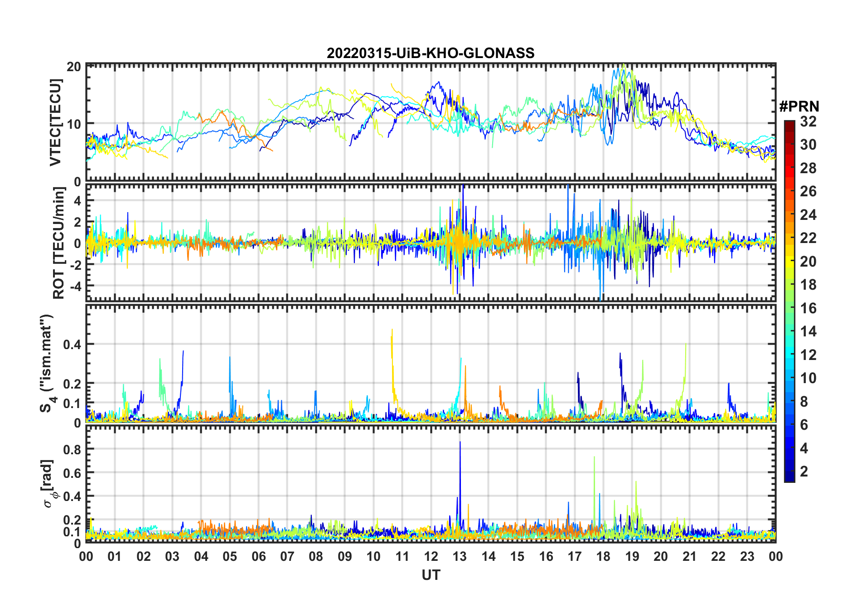Click the plot title 20220315-UiB-KHO-GLONASS
Screen dimensions: 862x603
[431, 53]
